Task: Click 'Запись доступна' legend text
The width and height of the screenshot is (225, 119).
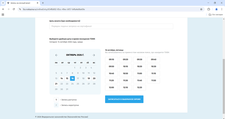Action: 69,100
